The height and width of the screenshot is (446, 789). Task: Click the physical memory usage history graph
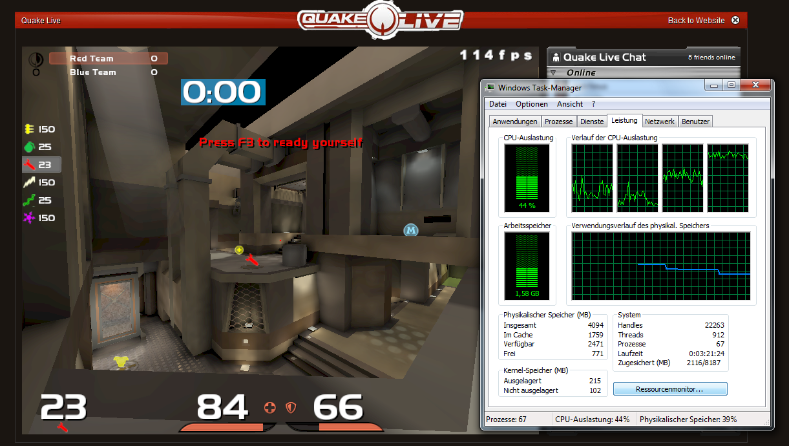point(661,267)
